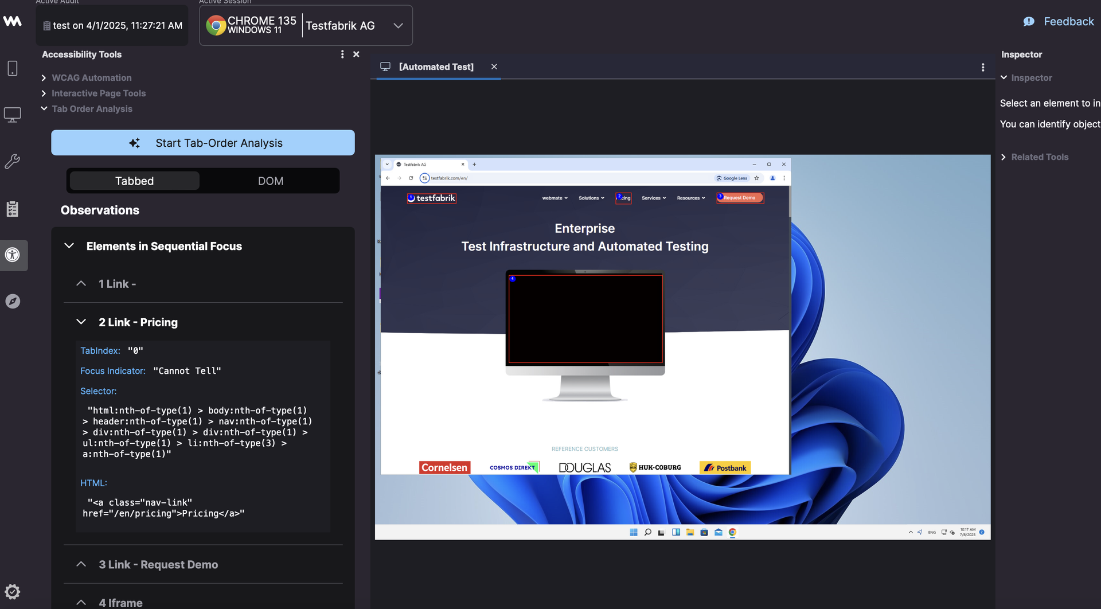
Task: Collapse Elements in Sequential Focus
Action: point(69,246)
